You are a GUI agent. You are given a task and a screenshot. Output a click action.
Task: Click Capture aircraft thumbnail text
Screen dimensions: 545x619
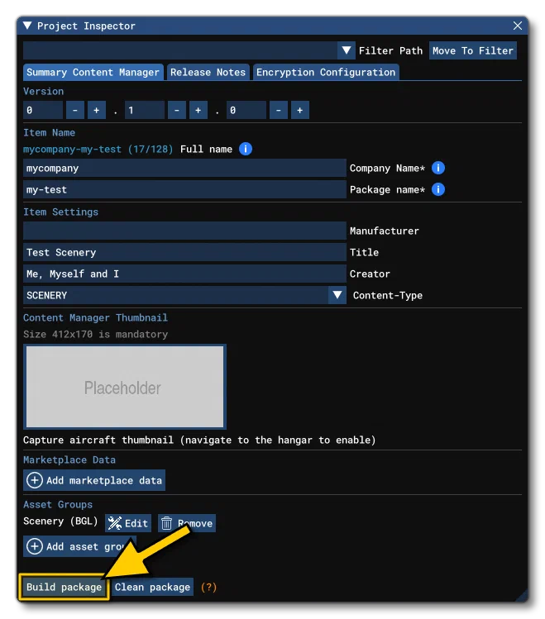[199, 440]
